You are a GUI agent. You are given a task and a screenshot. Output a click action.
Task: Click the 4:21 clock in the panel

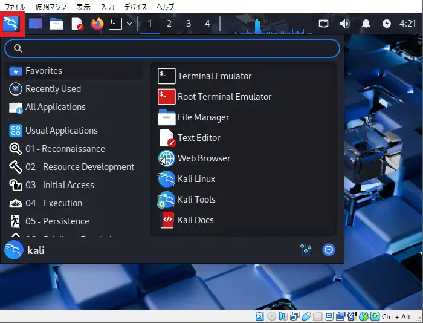point(407,24)
